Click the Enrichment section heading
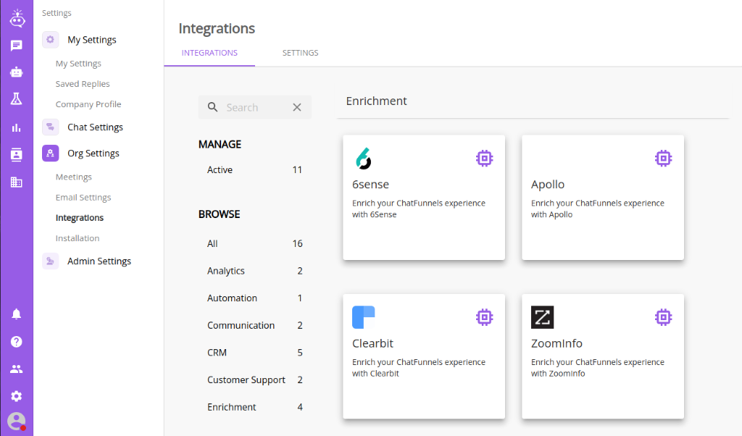This screenshot has height=436, width=742. tap(376, 101)
